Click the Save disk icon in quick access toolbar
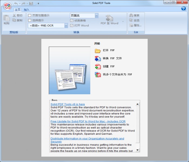The width and height of the screenshot is (189, 162). tap(31, 4)
